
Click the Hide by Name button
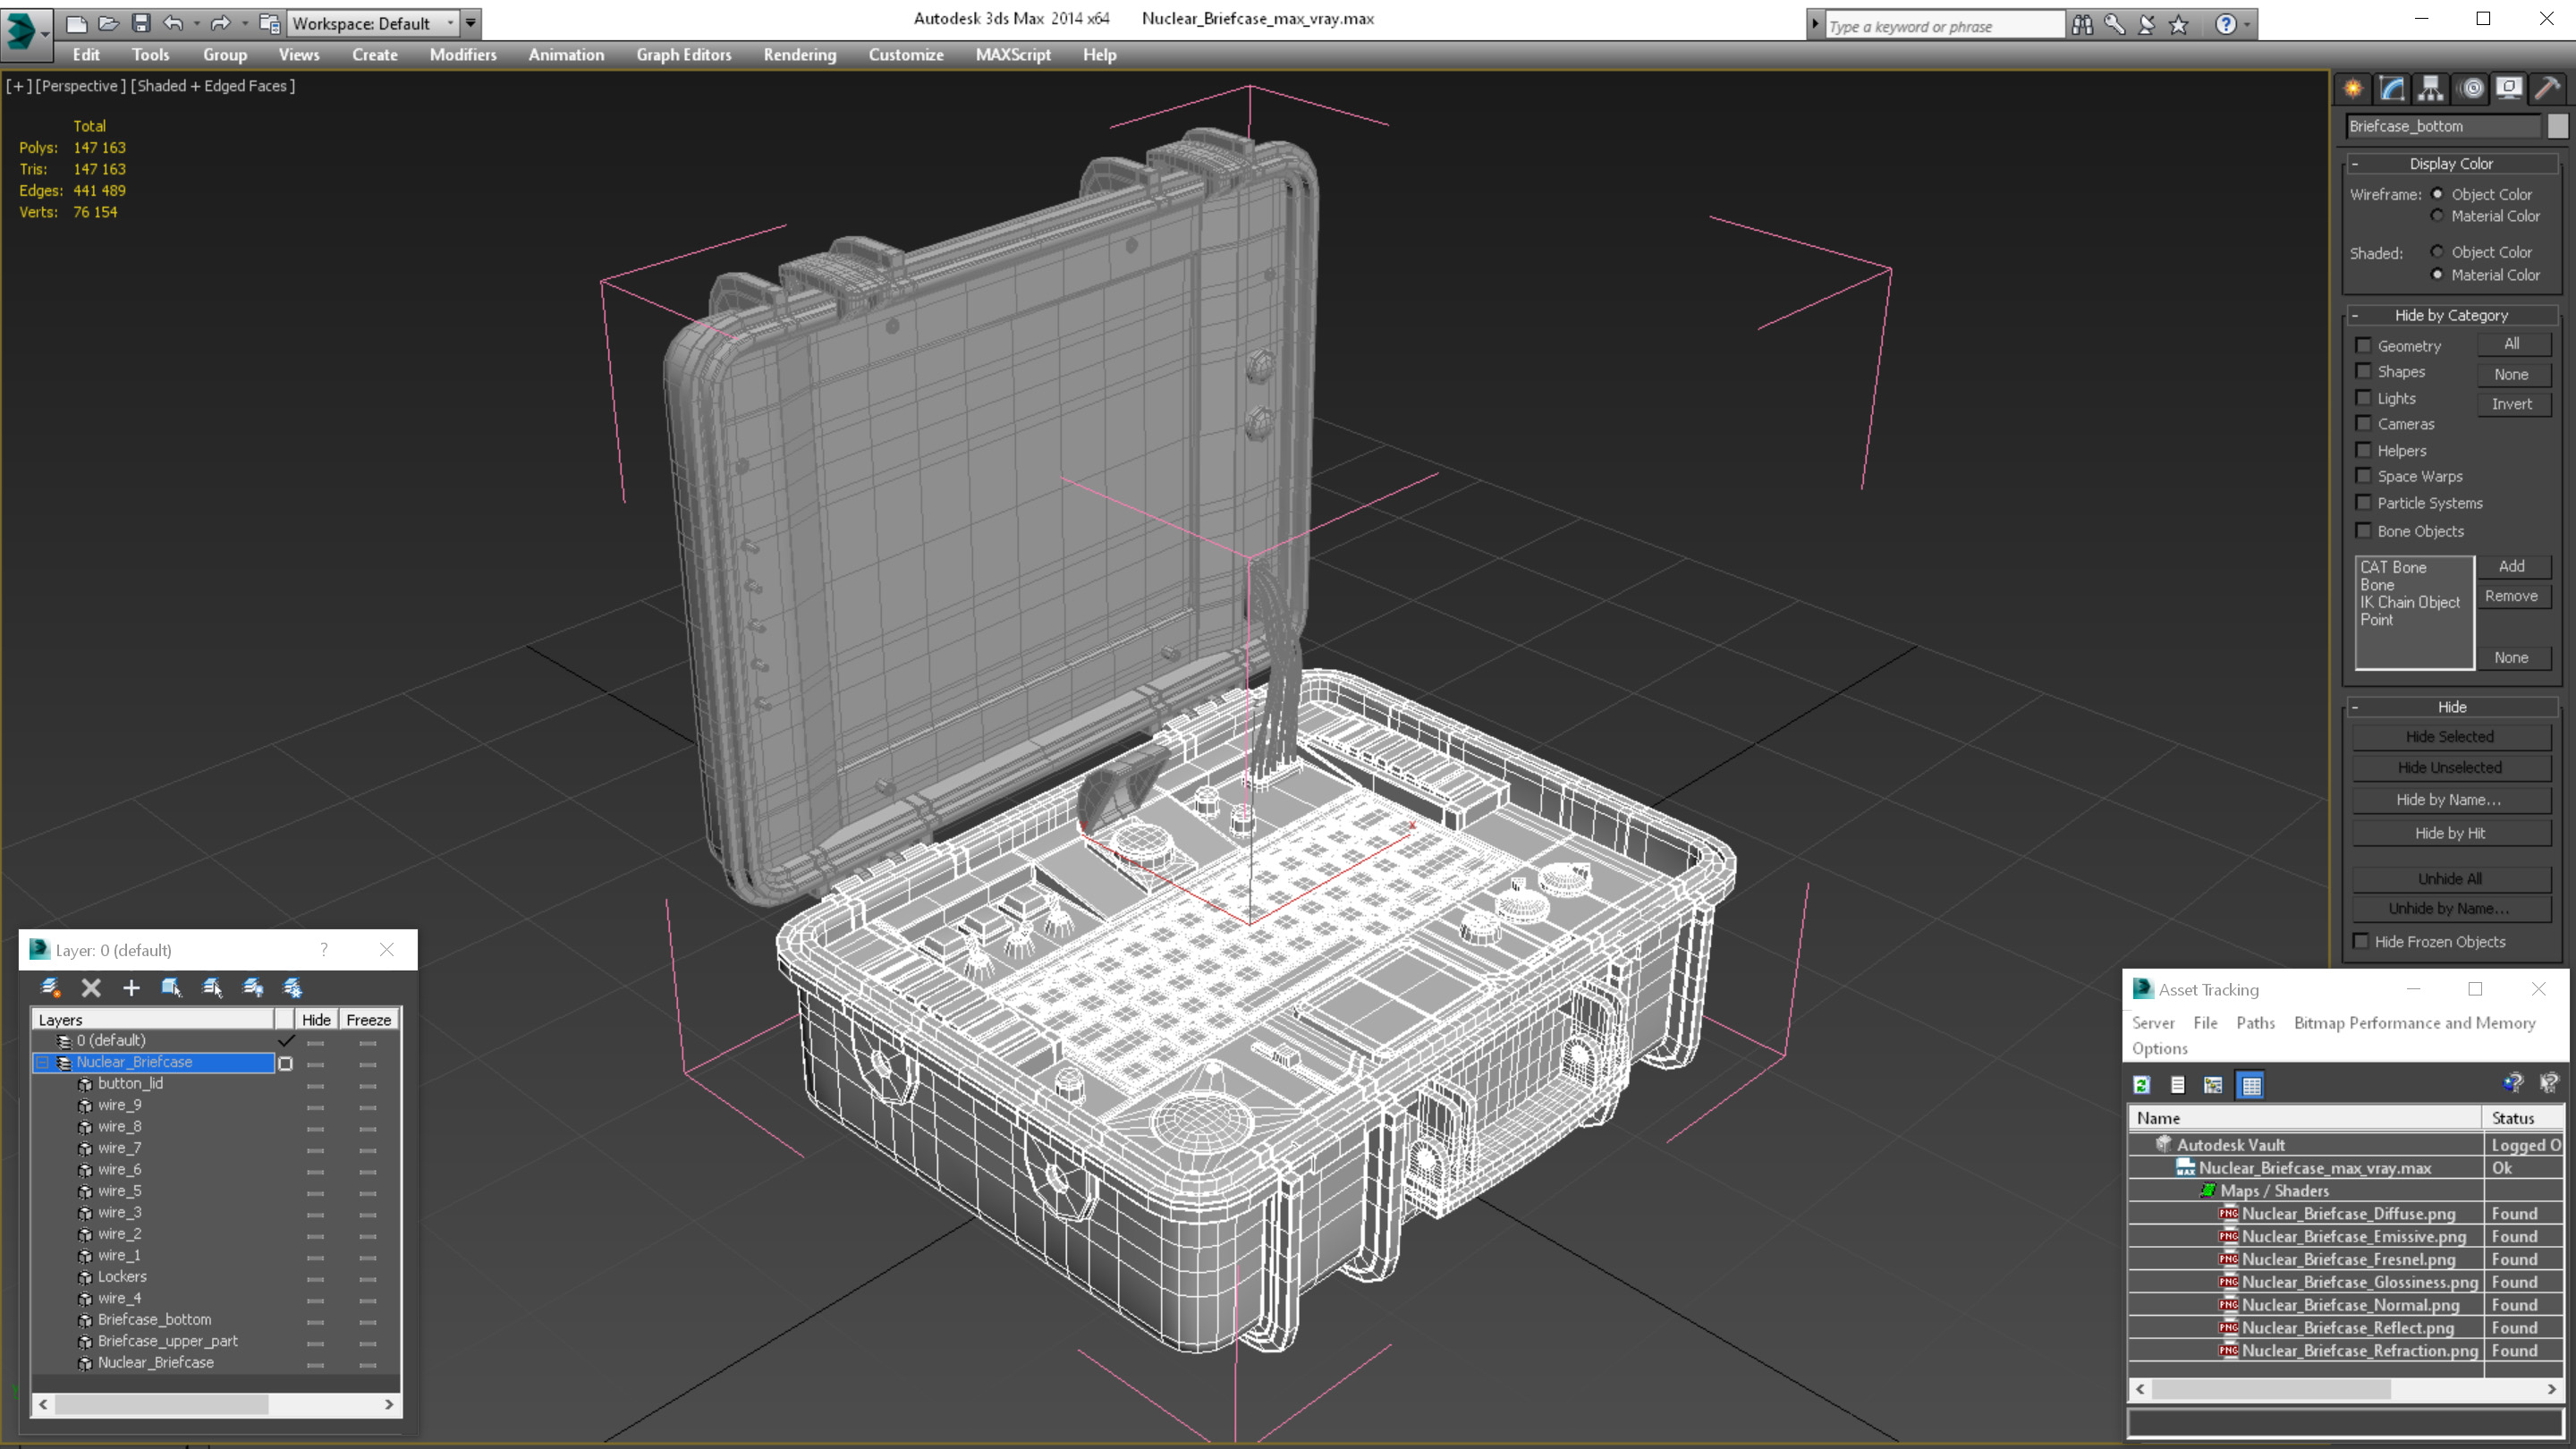pyautogui.click(x=2450, y=800)
